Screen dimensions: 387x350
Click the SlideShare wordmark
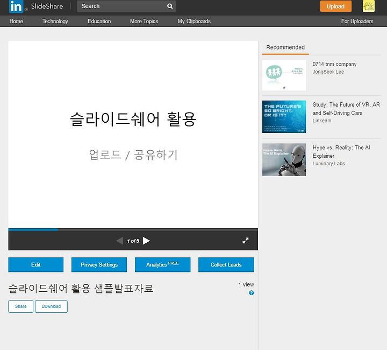(x=47, y=6)
